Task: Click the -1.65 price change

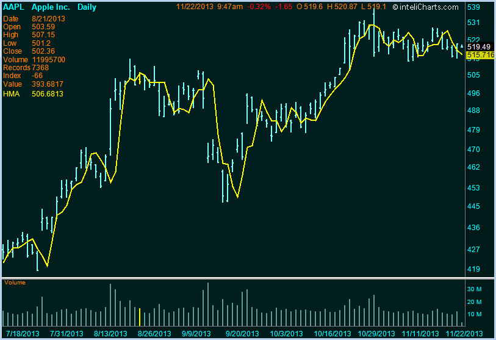Action: tap(284, 7)
